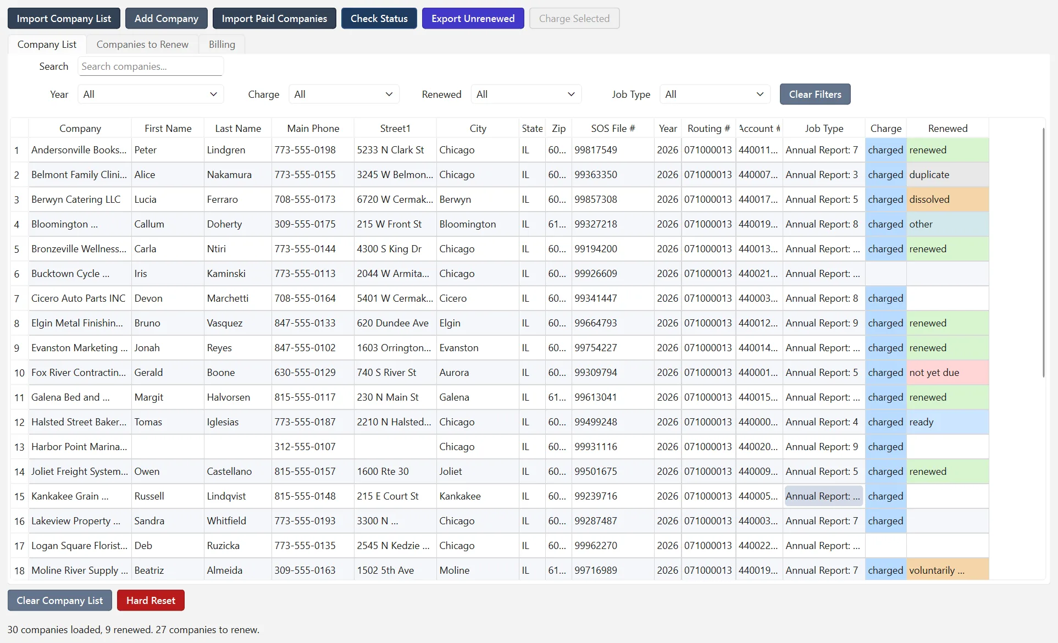Click the 'dissolved' renewed status cell
The width and height of the screenshot is (1058, 643).
coord(948,199)
